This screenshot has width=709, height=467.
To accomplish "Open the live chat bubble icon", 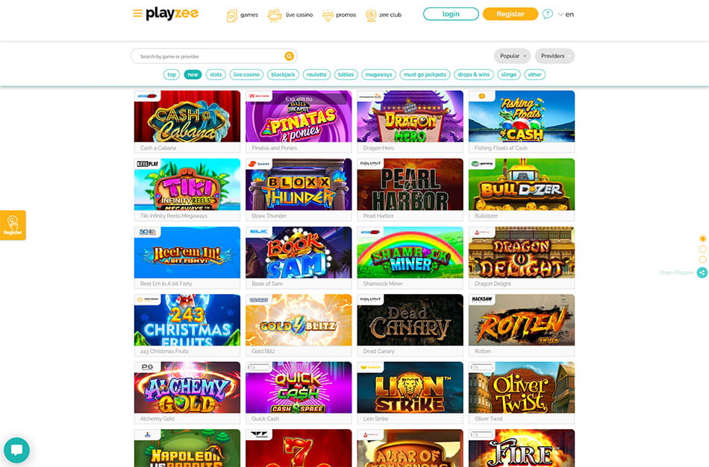I will coord(16,450).
